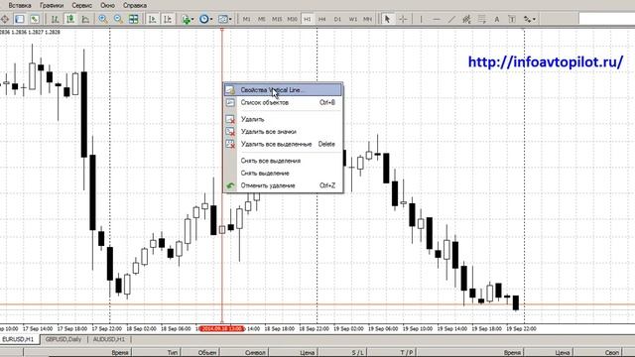Switch chart to line chart mode
Viewport: 635px width, 357px height.
[85, 19]
